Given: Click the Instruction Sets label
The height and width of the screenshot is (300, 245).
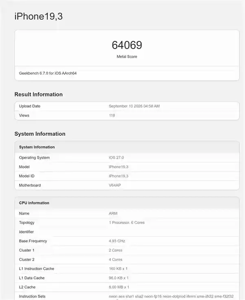Looking at the screenshot, I should coord(32,296).
